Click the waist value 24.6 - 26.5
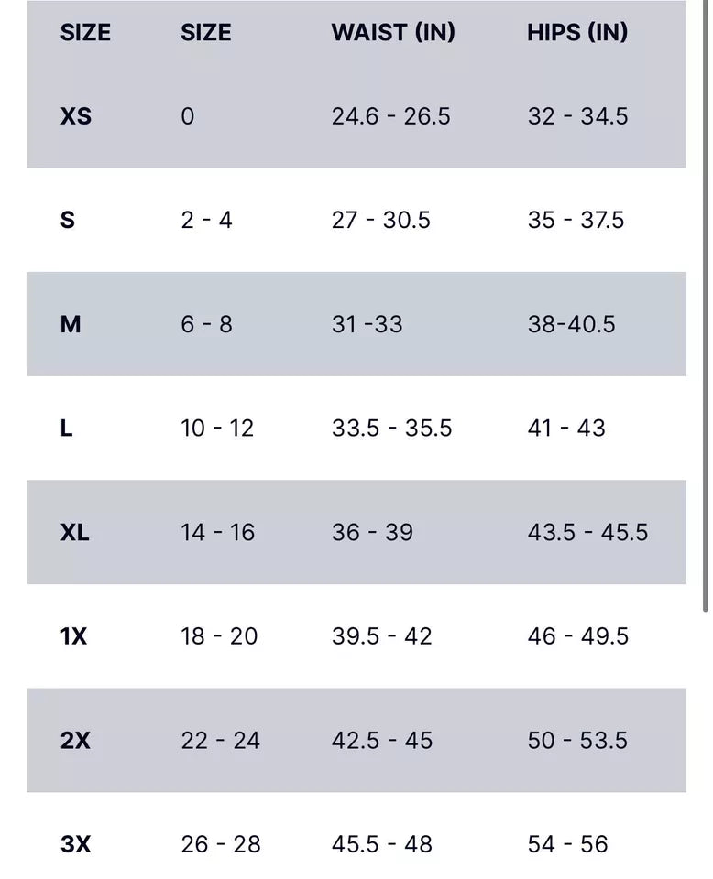 pyautogui.click(x=391, y=116)
